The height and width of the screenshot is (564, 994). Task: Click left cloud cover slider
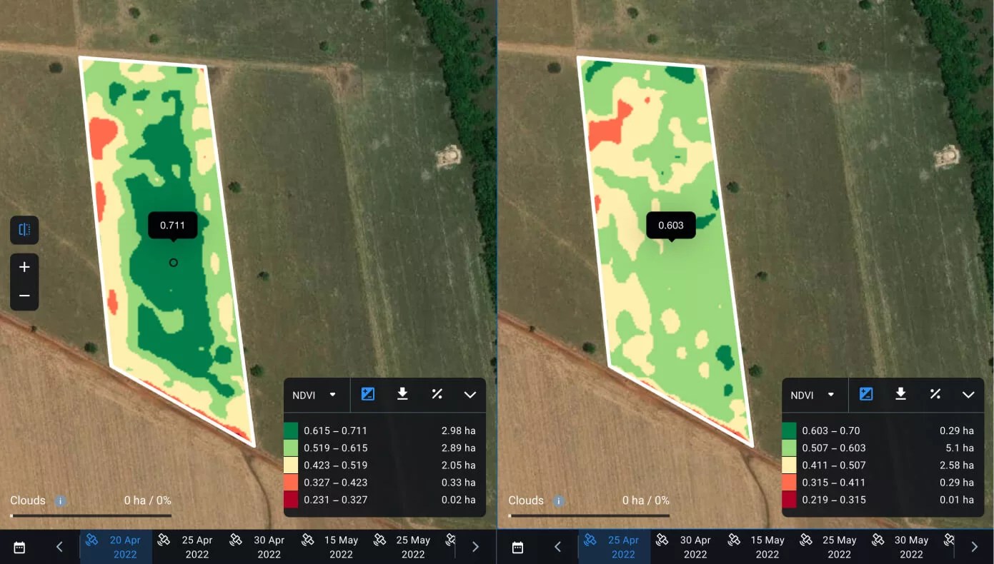click(91, 515)
